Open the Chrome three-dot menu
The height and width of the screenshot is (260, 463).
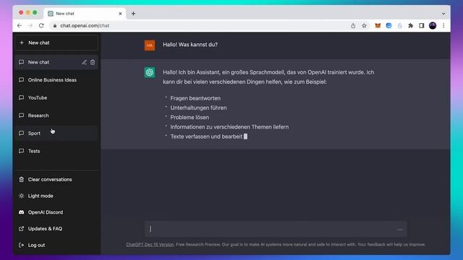pos(443,26)
